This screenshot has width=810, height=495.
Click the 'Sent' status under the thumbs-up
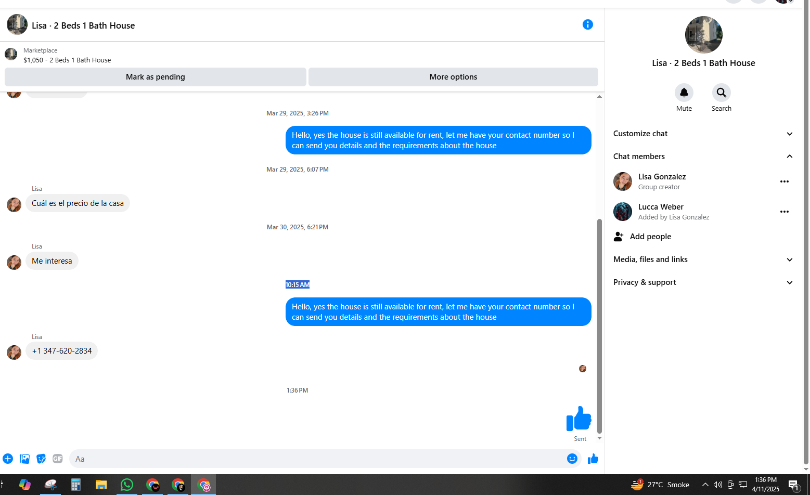click(x=580, y=439)
